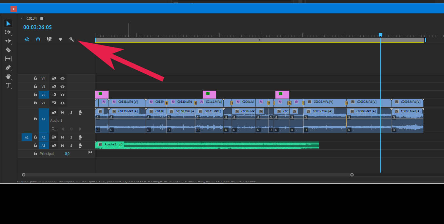
Task: Toggle lock on track V3
Action: pos(35,86)
